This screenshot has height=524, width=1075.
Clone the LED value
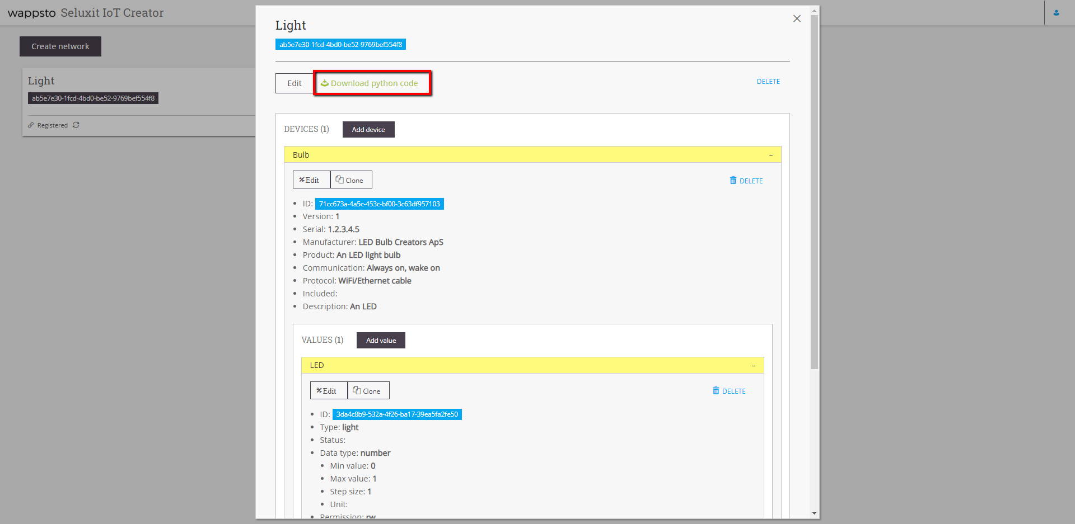pos(368,391)
